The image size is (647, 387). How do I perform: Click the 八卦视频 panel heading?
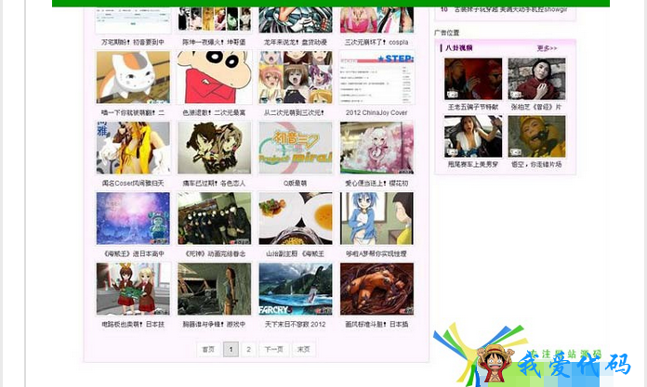point(459,48)
